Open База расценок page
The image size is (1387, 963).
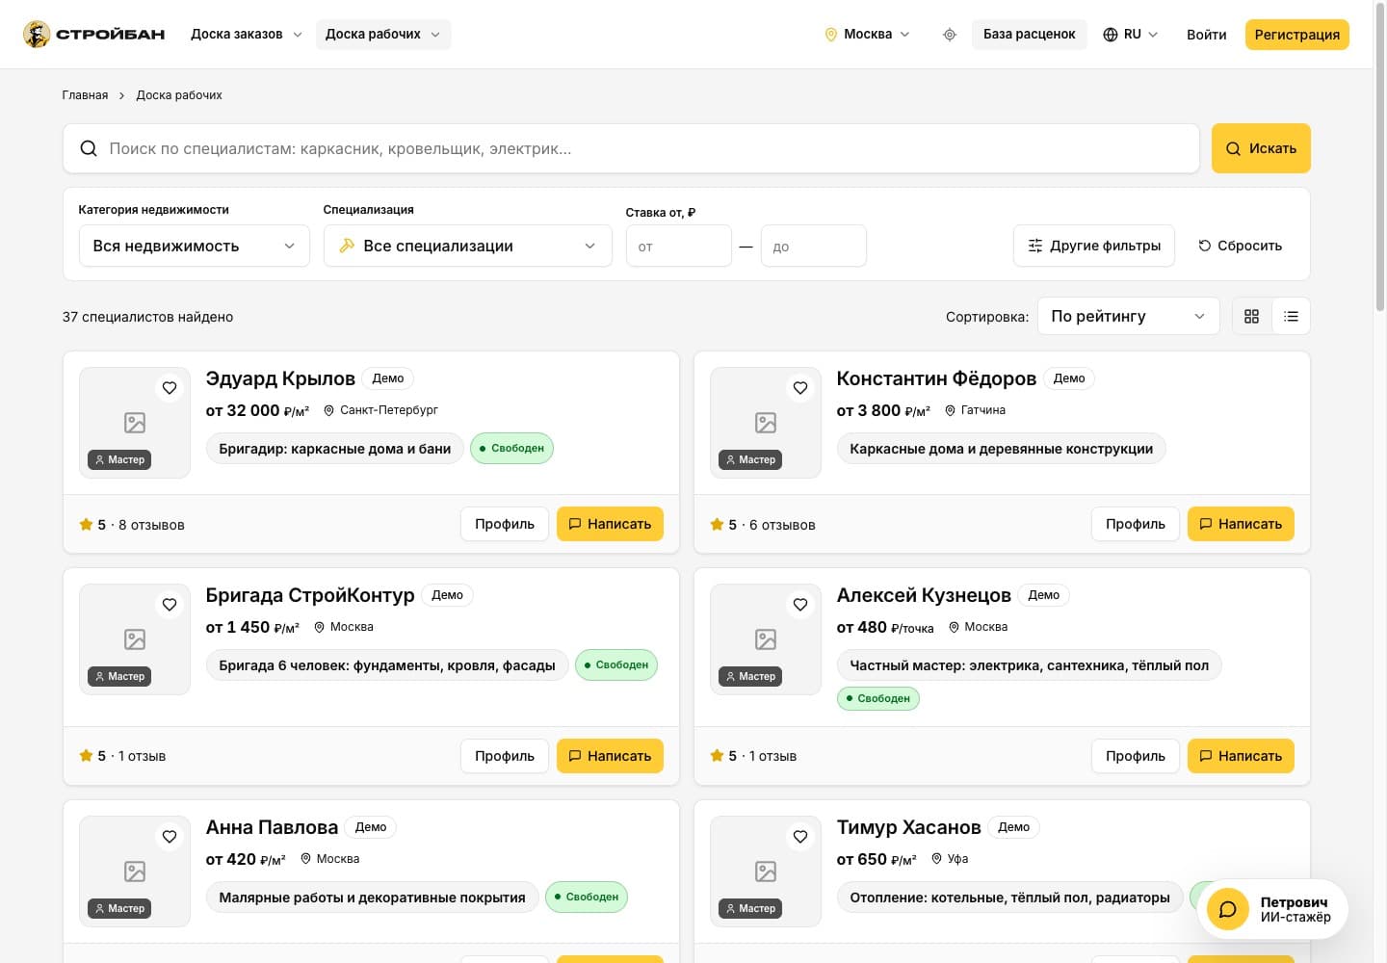point(1030,35)
